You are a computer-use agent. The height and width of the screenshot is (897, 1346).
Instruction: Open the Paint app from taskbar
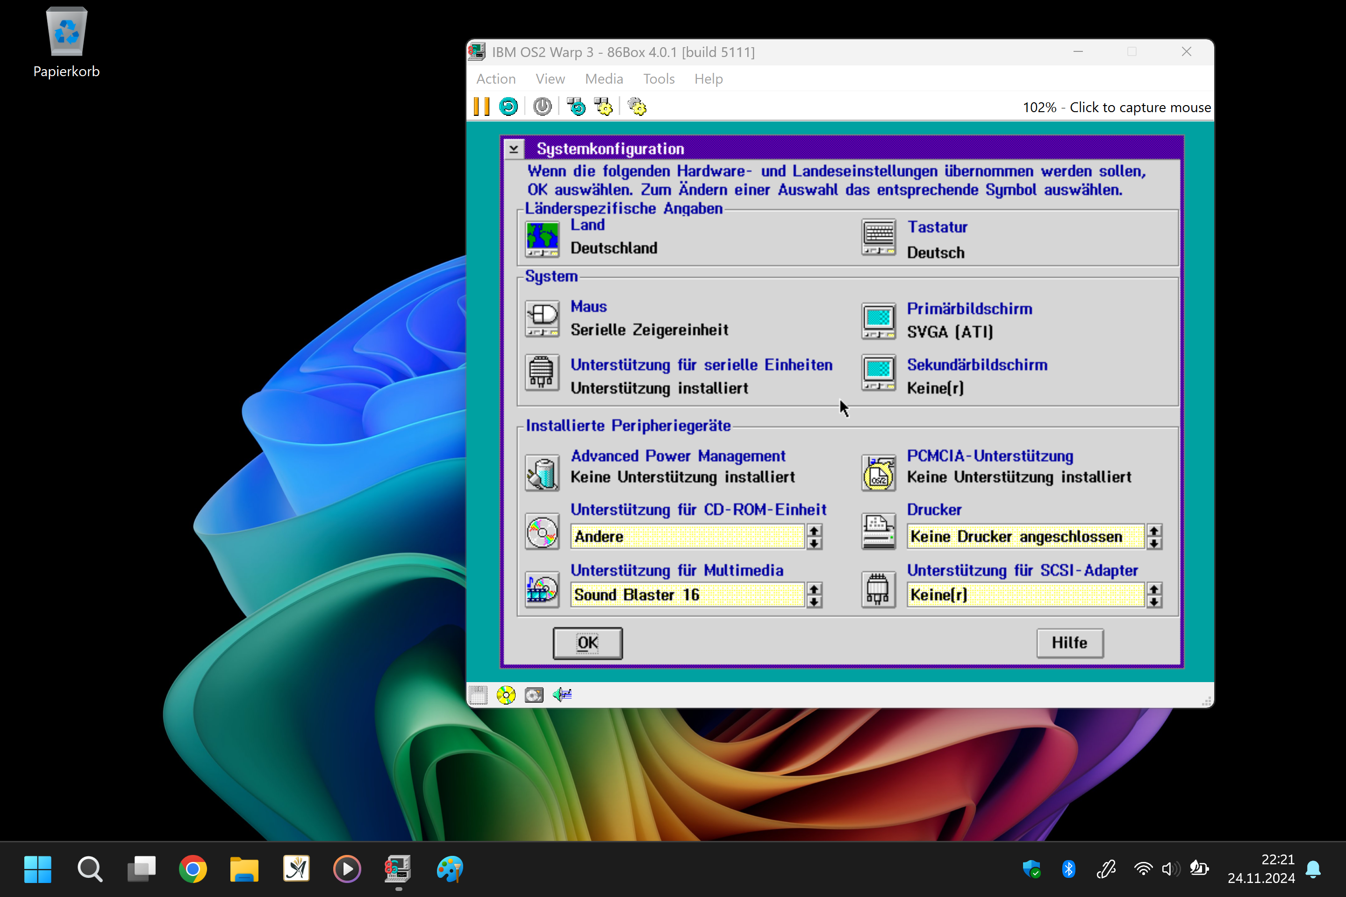point(450,869)
